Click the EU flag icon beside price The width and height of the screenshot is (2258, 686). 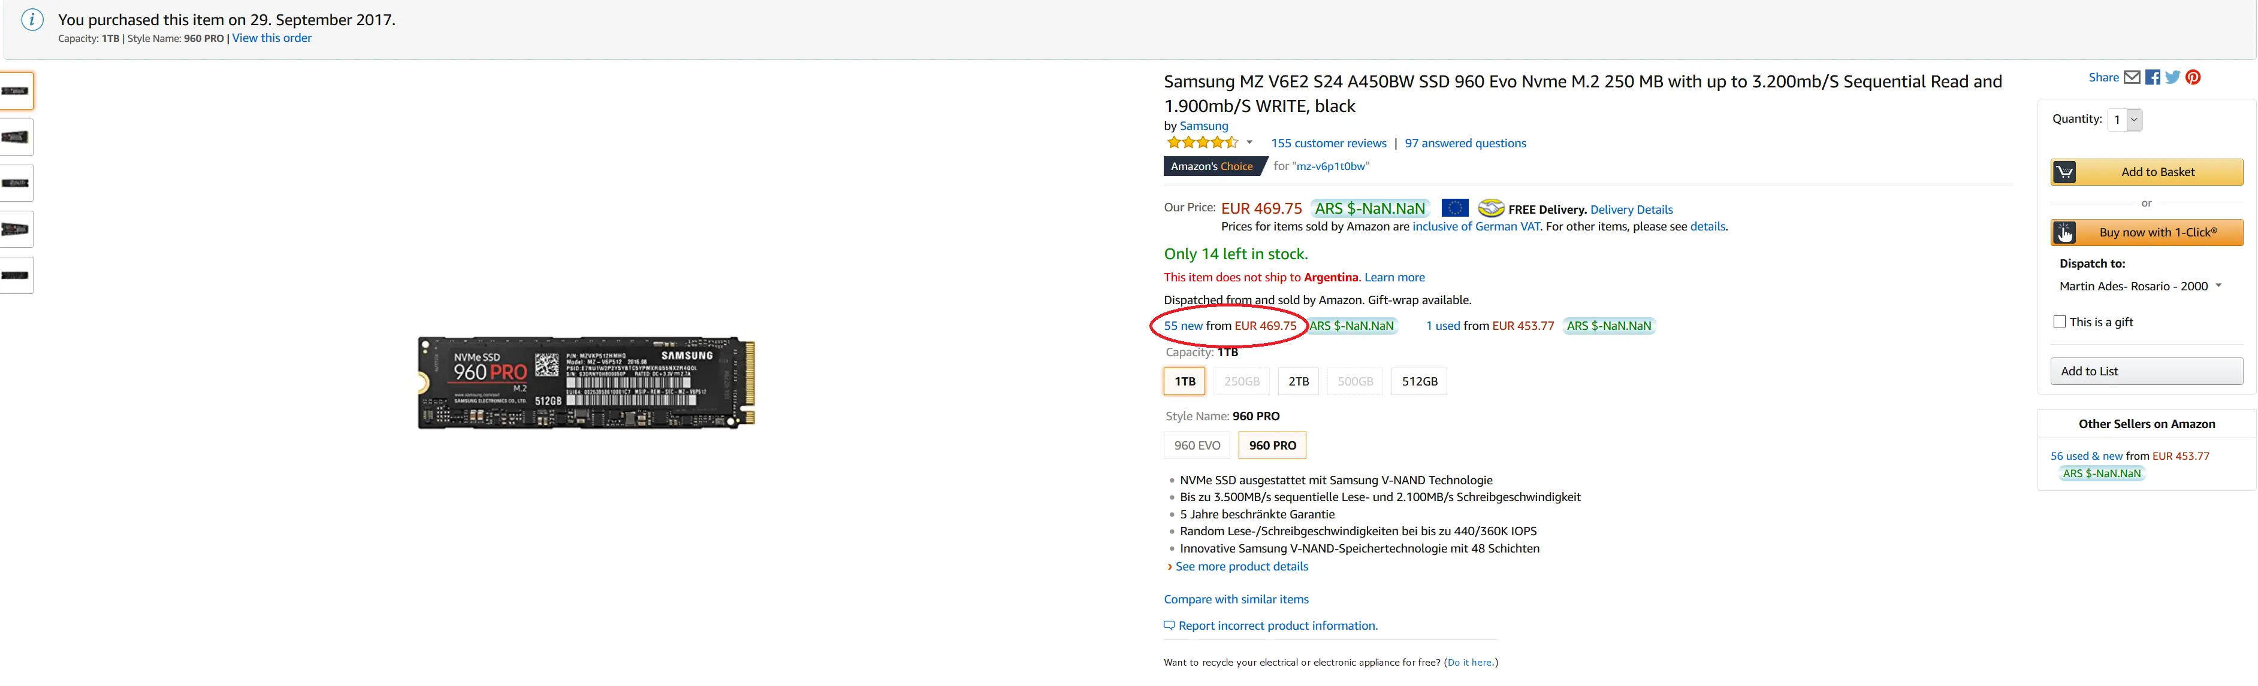click(x=1454, y=208)
